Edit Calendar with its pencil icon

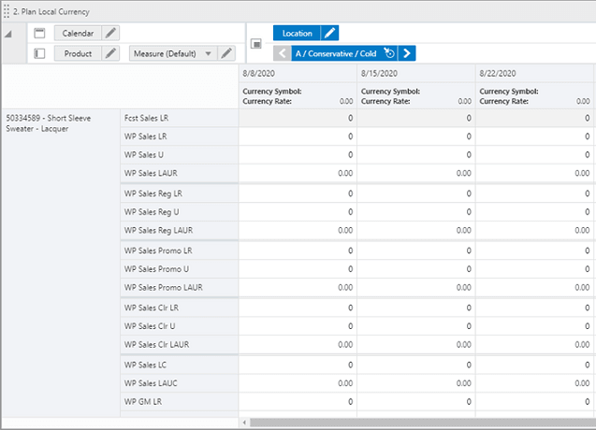(x=110, y=33)
